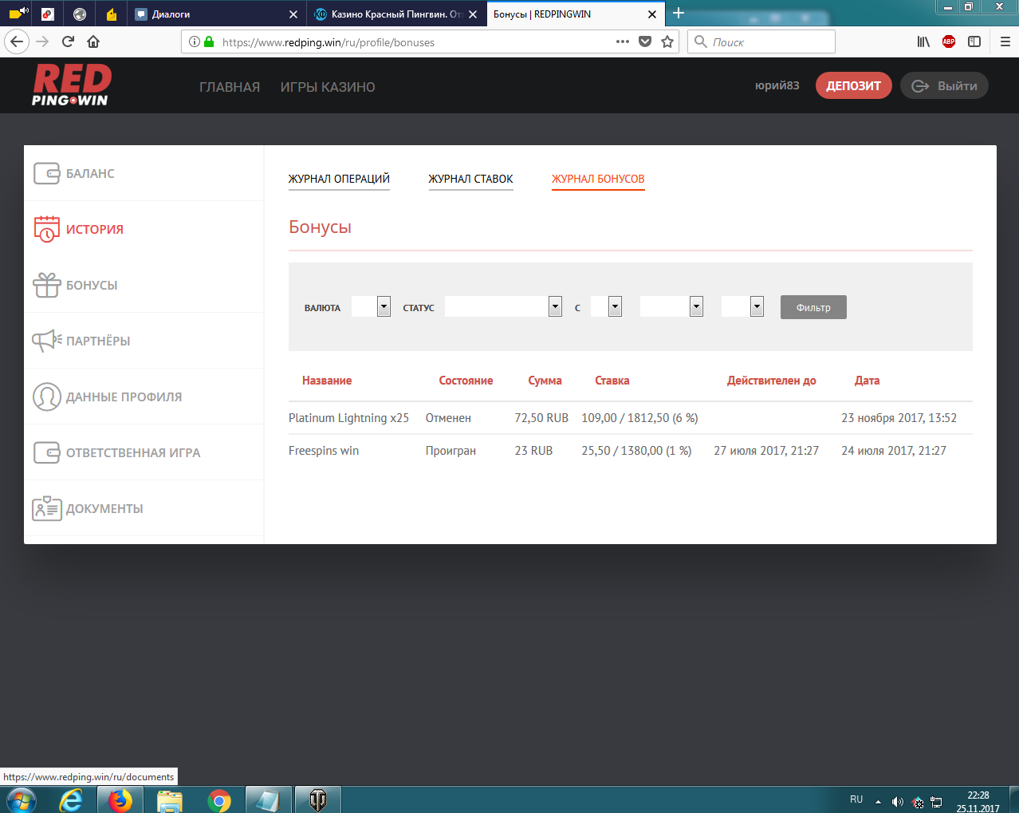Open the month dropdown in the filter

pos(671,306)
